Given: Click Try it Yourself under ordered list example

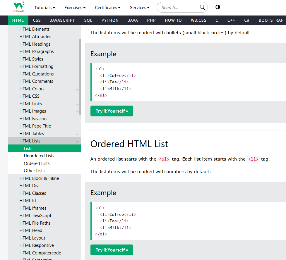Looking at the screenshot, I should click(x=112, y=250).
